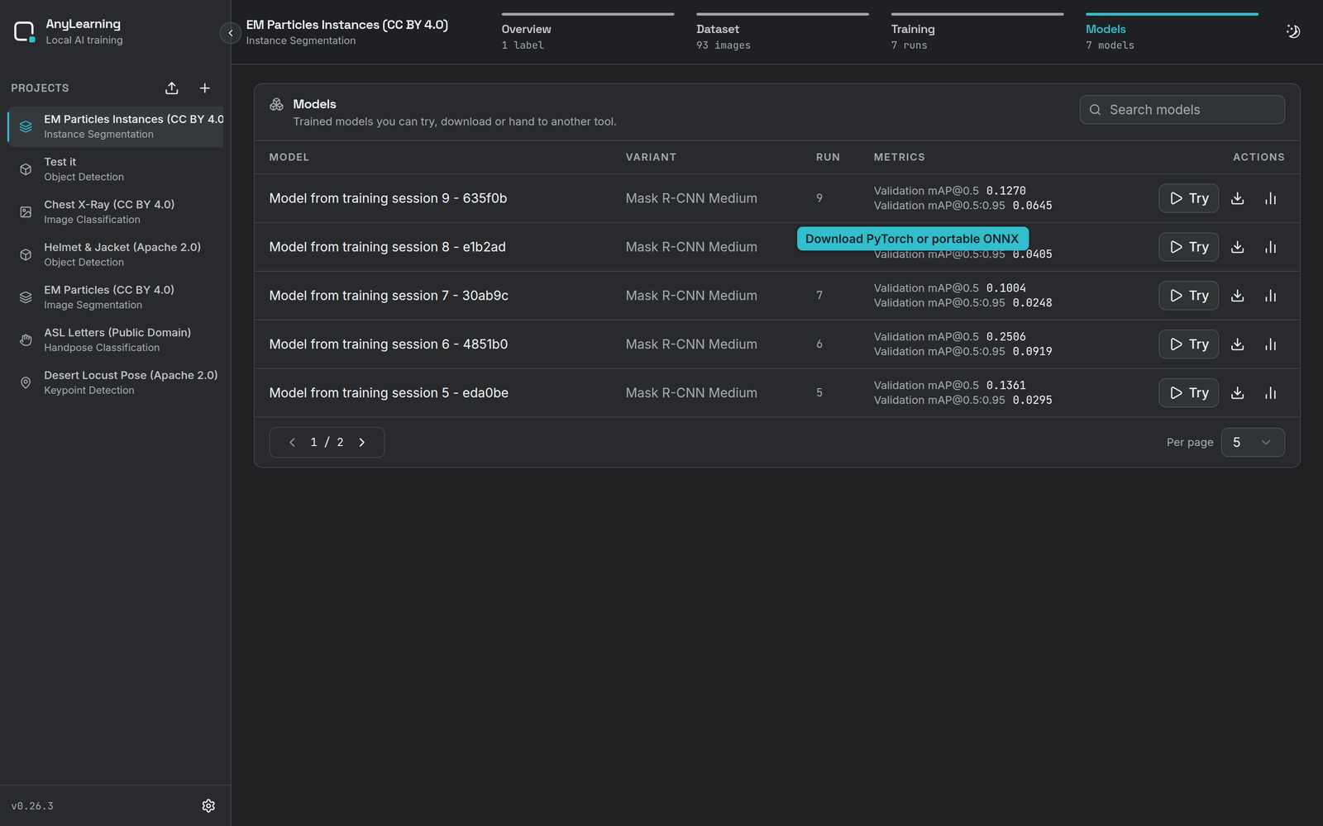View metrics chart for session 6 model

[1271, 344]
